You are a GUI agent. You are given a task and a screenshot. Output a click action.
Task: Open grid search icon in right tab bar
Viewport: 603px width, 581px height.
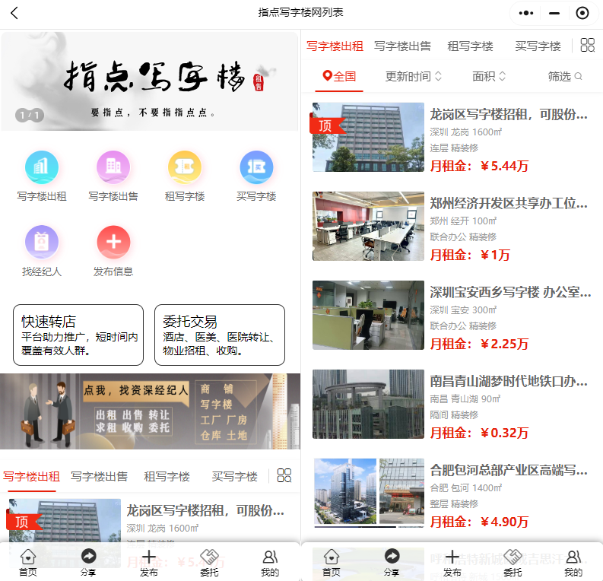(587, 46)
